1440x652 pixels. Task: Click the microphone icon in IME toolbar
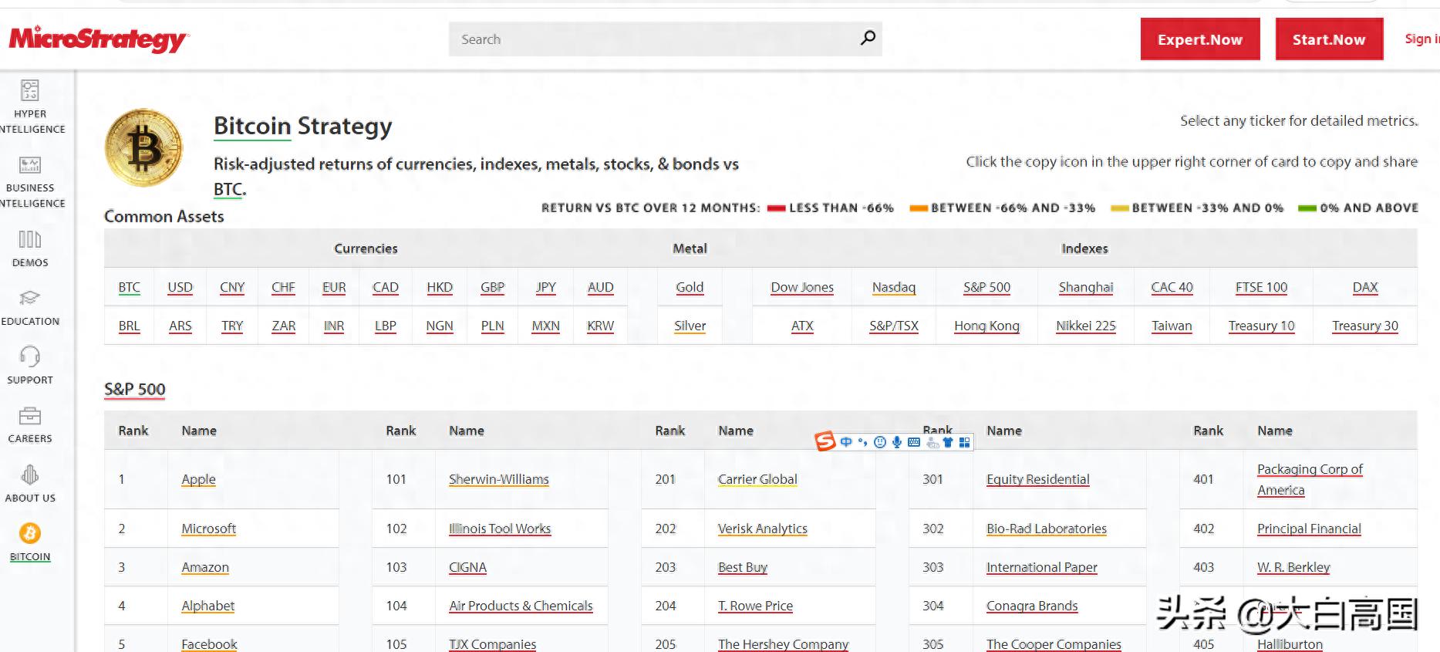tap(896, 442)
